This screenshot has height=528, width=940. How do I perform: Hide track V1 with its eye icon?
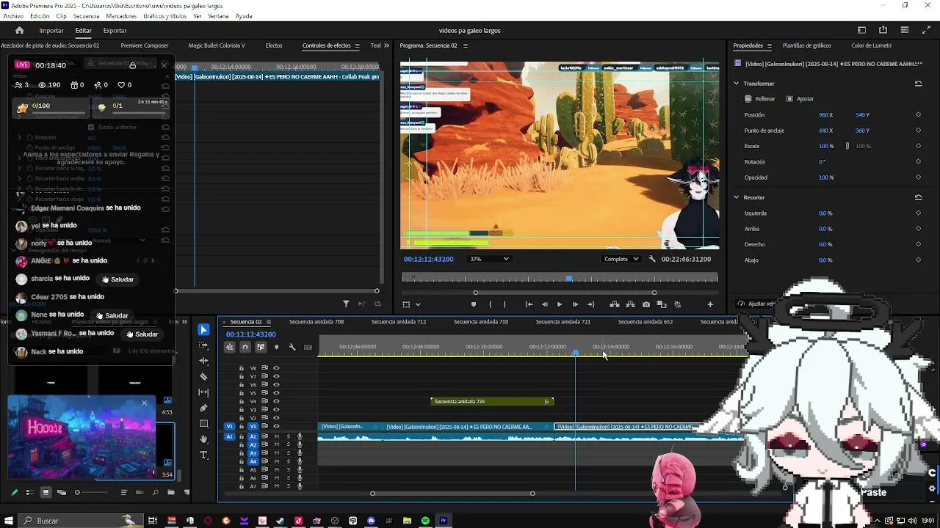coord(276,426)
